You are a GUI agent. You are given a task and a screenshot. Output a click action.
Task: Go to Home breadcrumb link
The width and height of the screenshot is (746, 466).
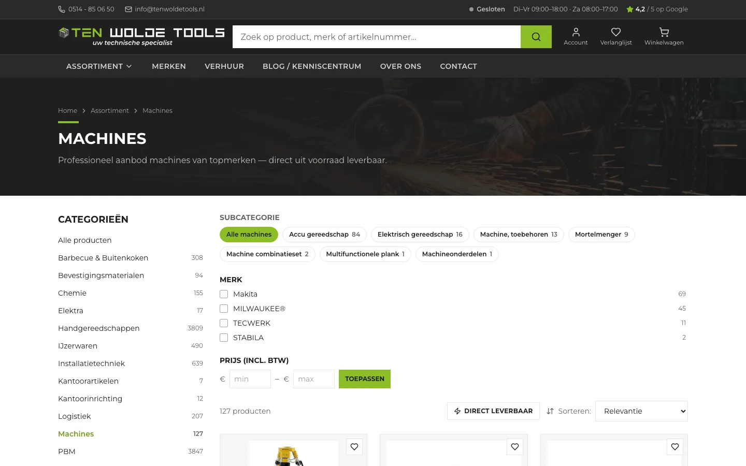[67, 111]
